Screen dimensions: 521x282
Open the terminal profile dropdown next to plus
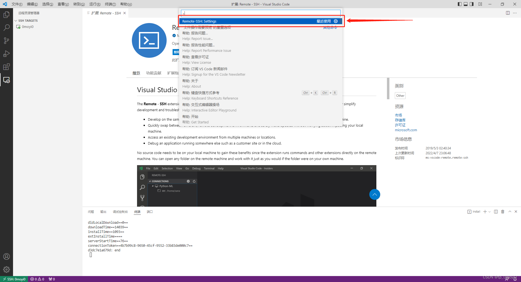pyautogui.click(x=489, y=212)
